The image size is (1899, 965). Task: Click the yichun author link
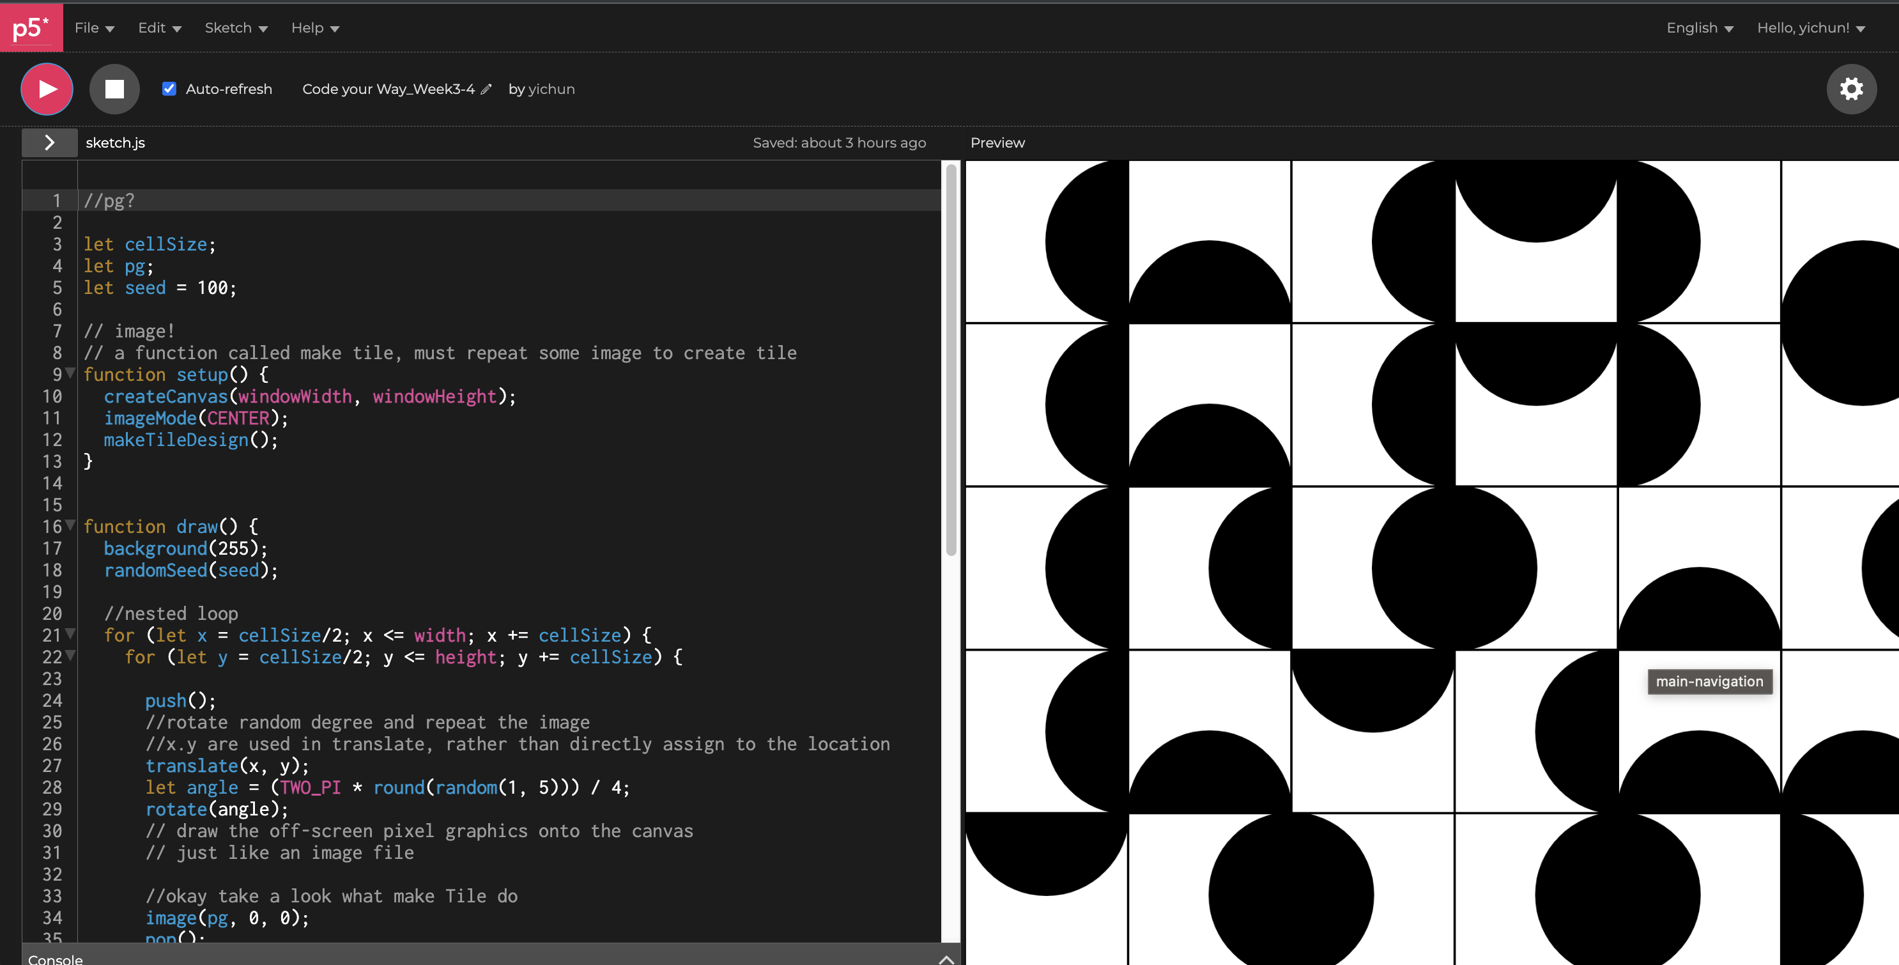(x=551, y=89)
